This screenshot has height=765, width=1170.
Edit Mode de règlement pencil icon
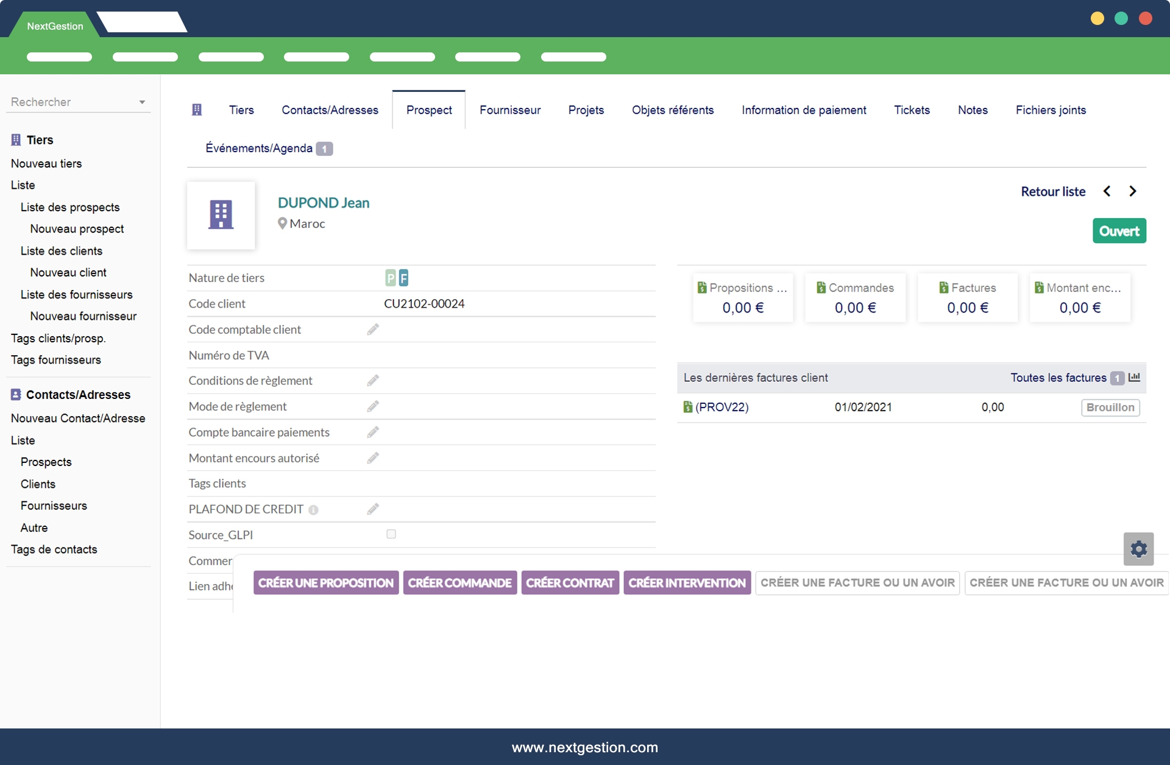coord(373,406)
